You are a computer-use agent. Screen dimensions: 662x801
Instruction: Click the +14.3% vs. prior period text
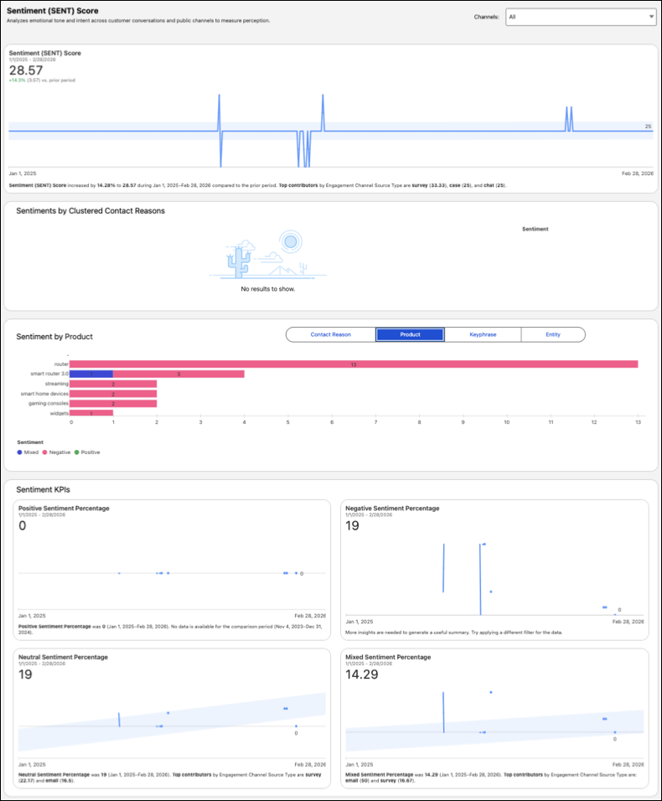tap(42, 80)
